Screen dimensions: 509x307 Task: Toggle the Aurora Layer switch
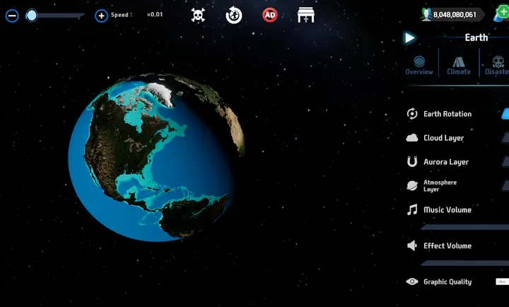pyautogui.click(x=505, y=162)
